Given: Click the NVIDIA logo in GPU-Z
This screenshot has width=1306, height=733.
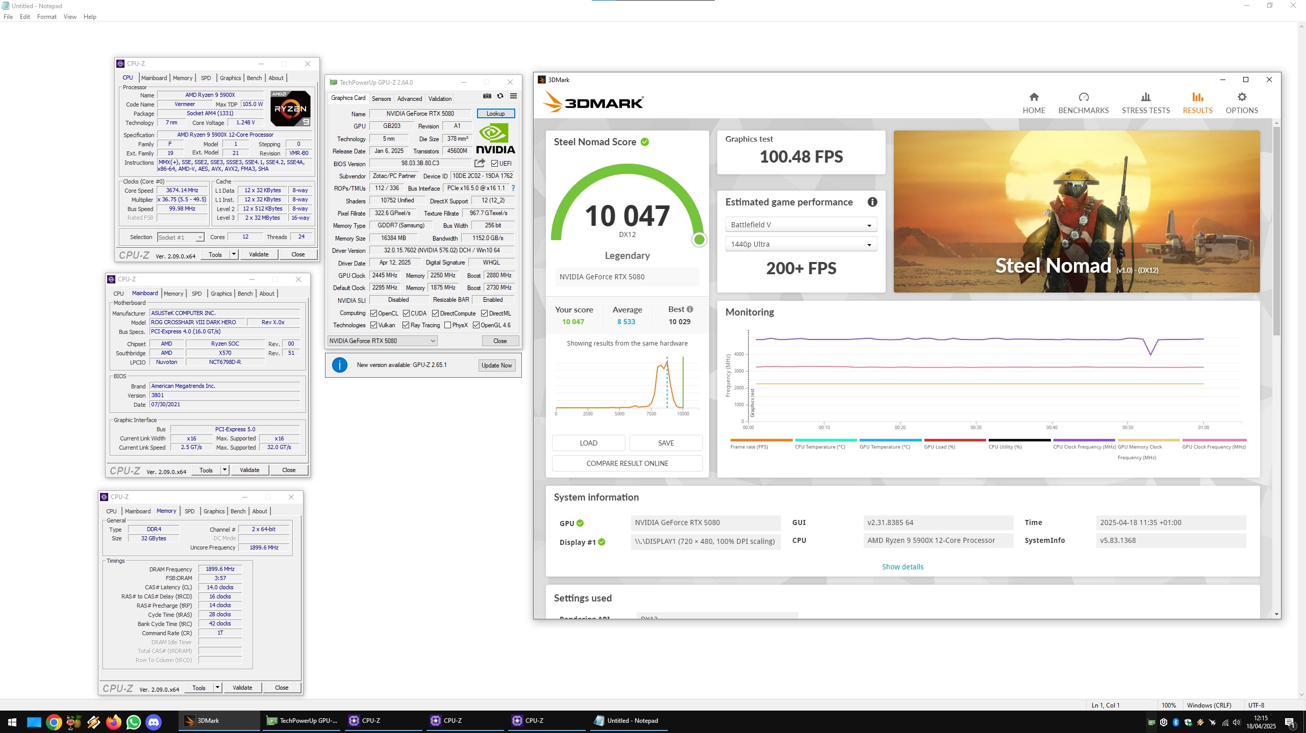Looking at the screenshot, I should pos(495,139).
